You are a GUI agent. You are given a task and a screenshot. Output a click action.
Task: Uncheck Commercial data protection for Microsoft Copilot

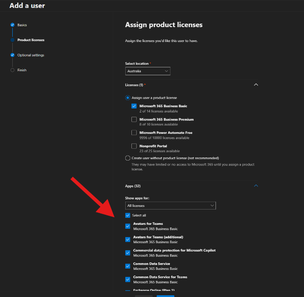(127, 253)
